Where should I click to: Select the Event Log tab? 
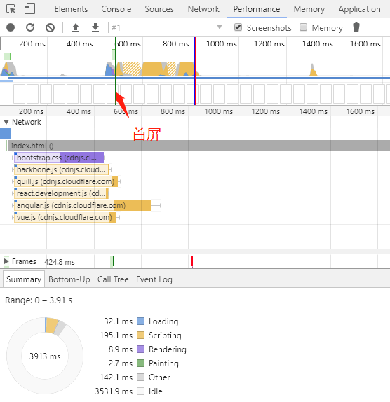[154, 279]
